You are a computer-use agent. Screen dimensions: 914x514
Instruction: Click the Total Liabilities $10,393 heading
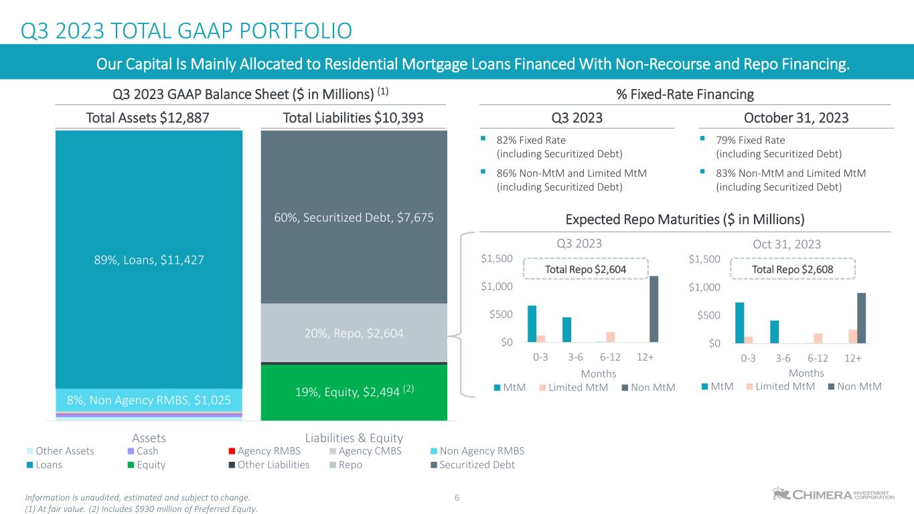pyautogui.click(x=354, y=118)
